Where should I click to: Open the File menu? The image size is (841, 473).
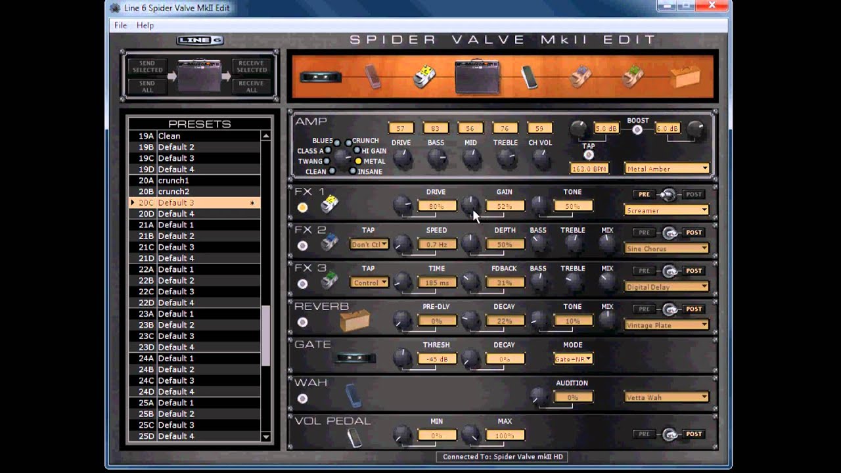pyautogui.click(x=120, y=25)
